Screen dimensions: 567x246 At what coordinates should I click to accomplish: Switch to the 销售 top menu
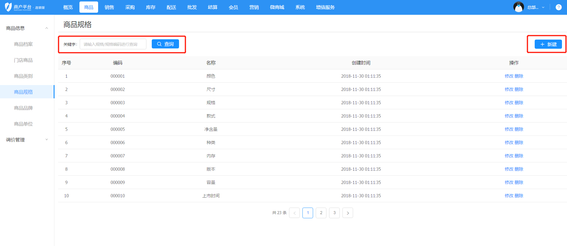click(109, 7)
